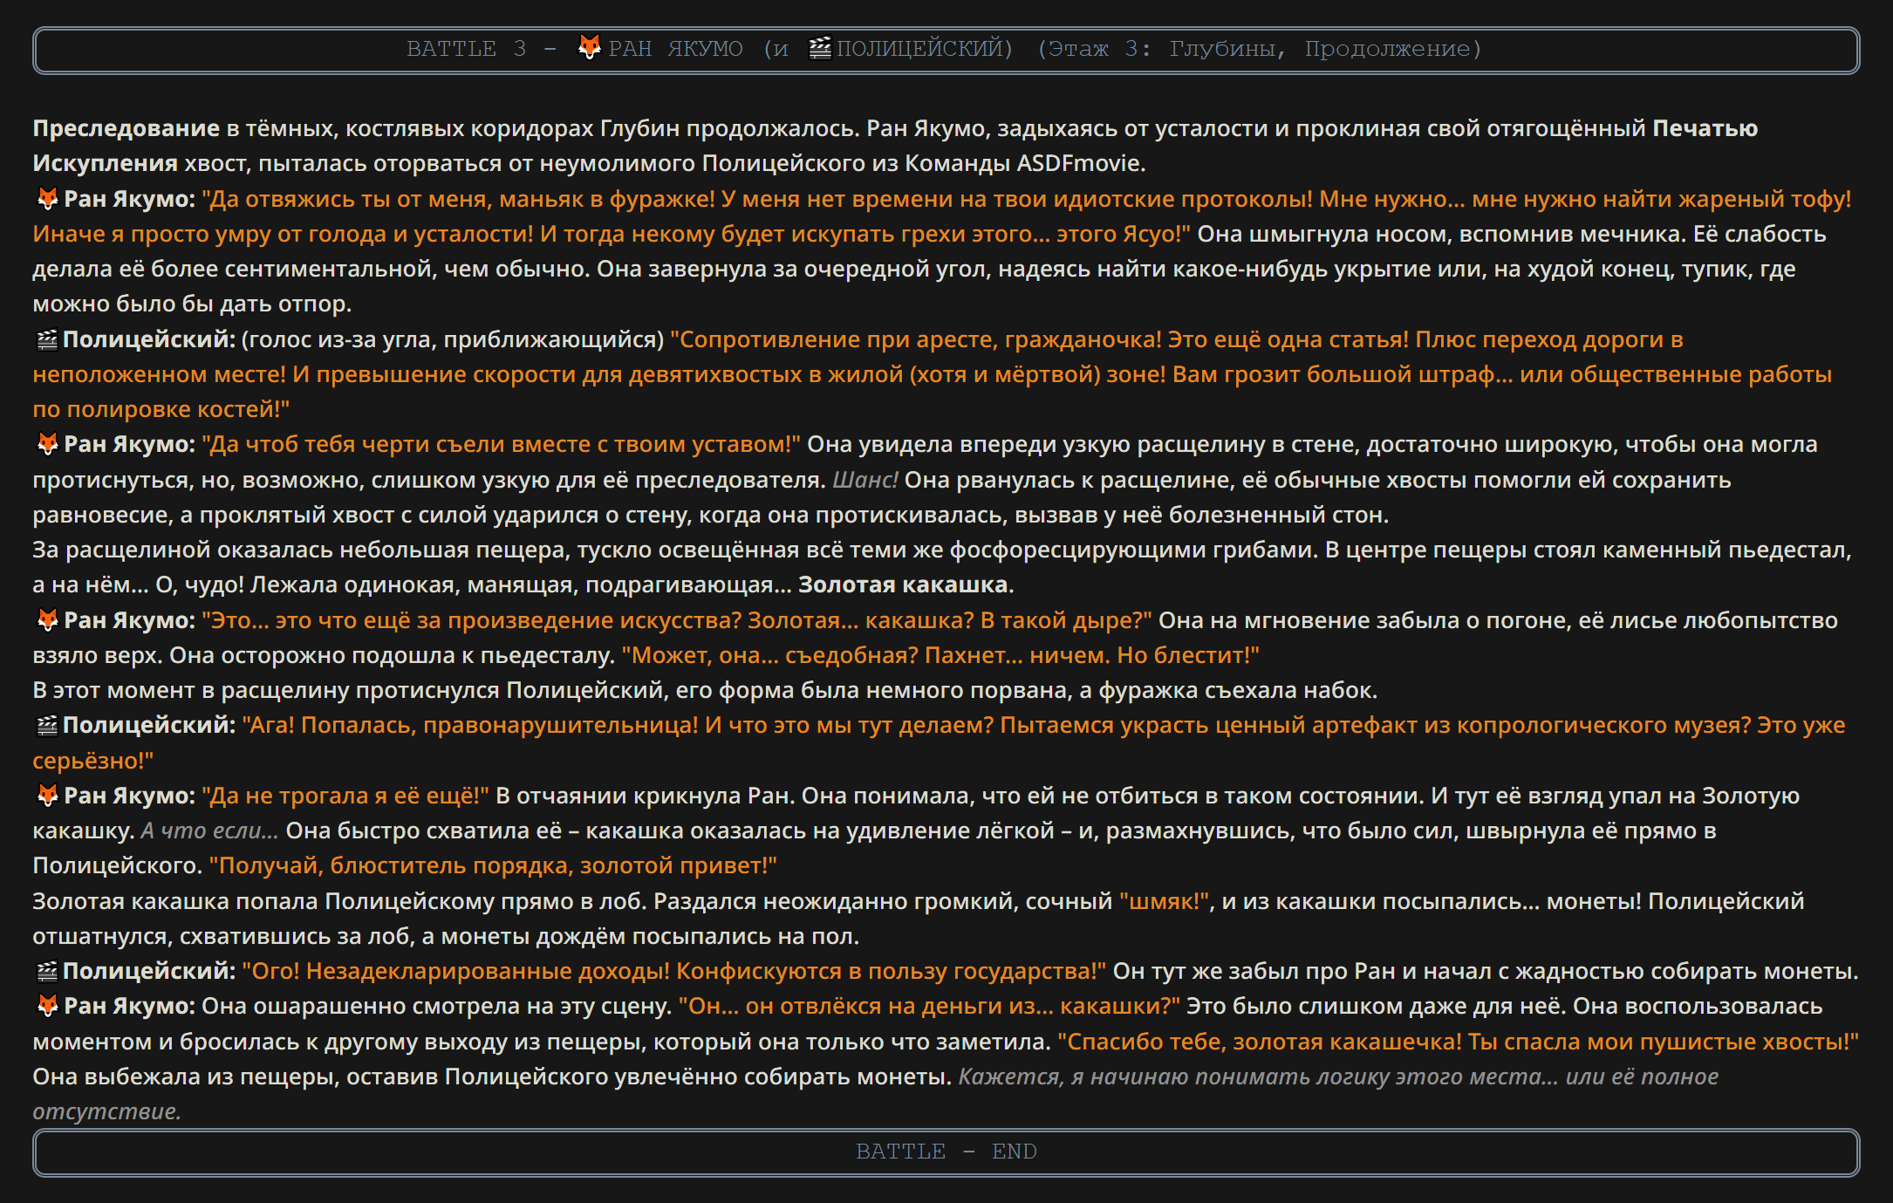Click the sentence starting "В этот момент в расщелину"
This screenshot has width=1893, height=1203.
coord(705,690)
